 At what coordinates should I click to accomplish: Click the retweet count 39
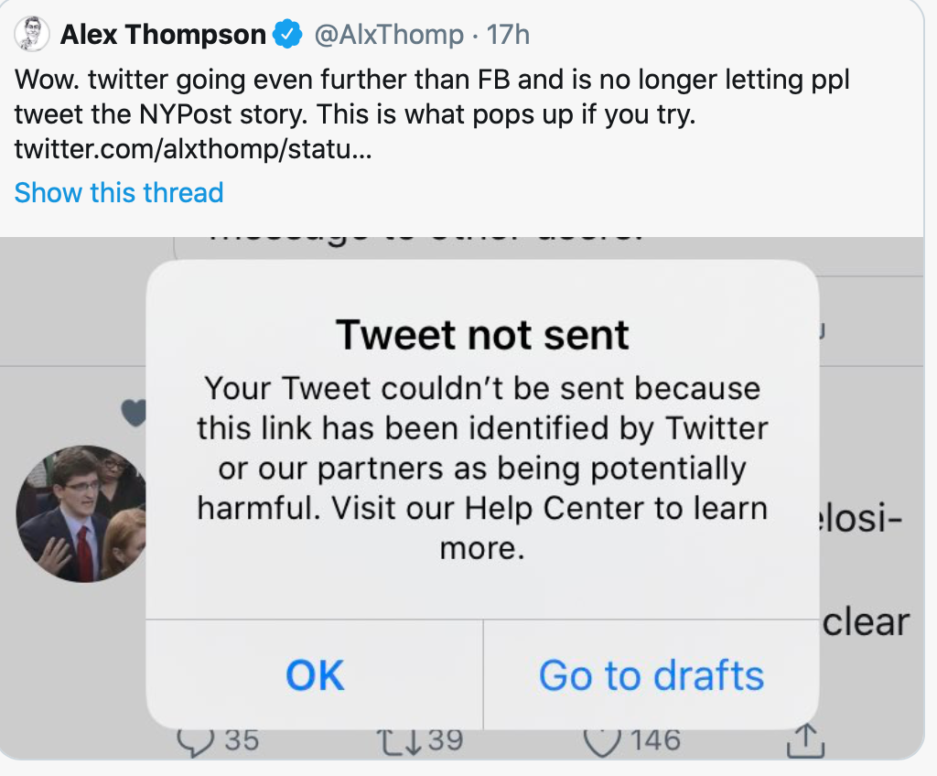pos(446,740)
